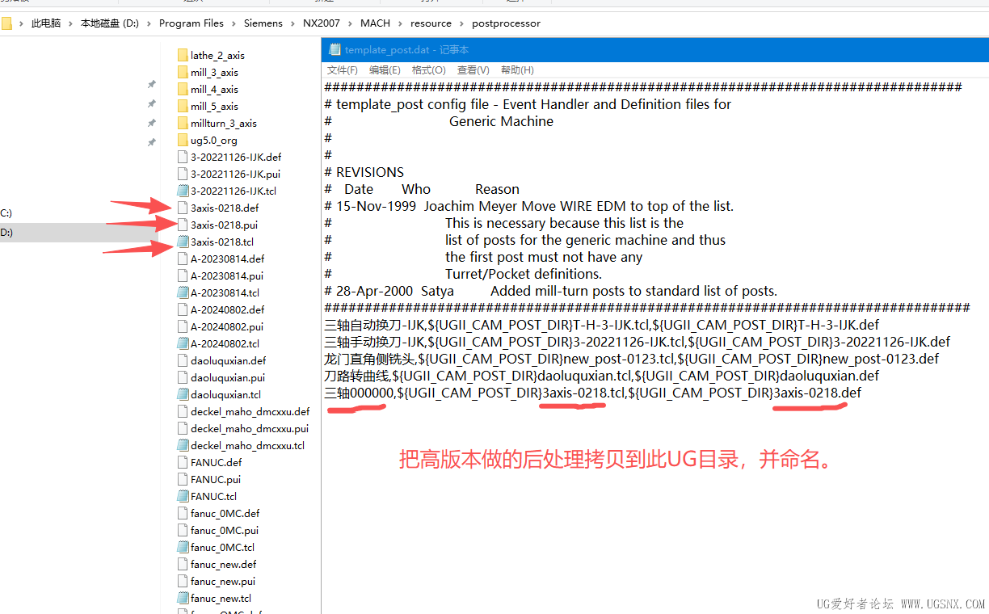Image resolution: width=989 pixels, height=614 pixels.
Task: Click the FANUC.tcl file icon
Action: (183, 497)
